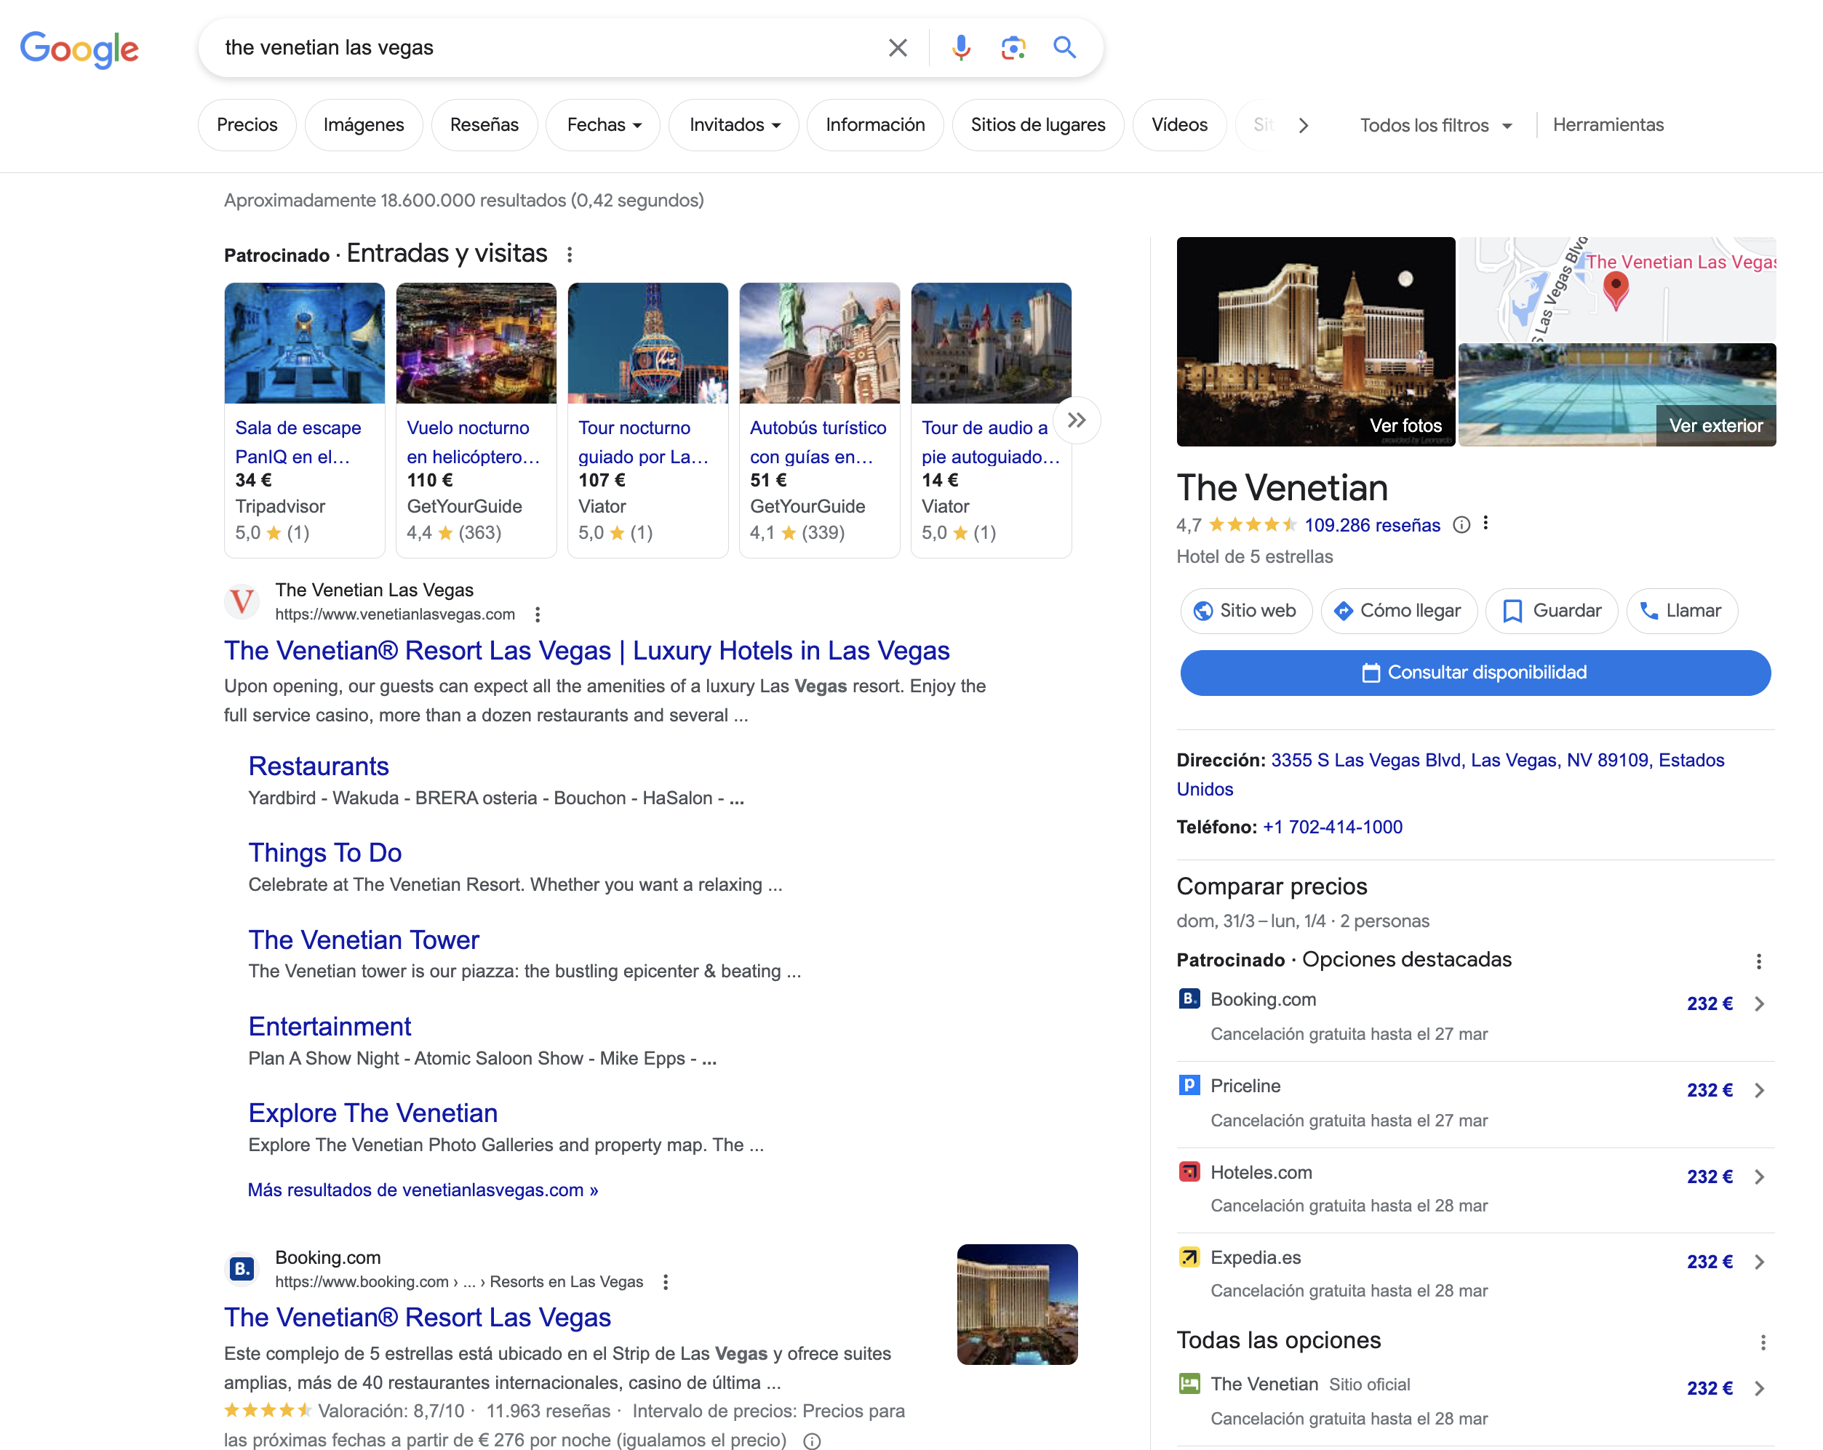
Task: Open the Things To Do sitelink
Action: [324, 852]
